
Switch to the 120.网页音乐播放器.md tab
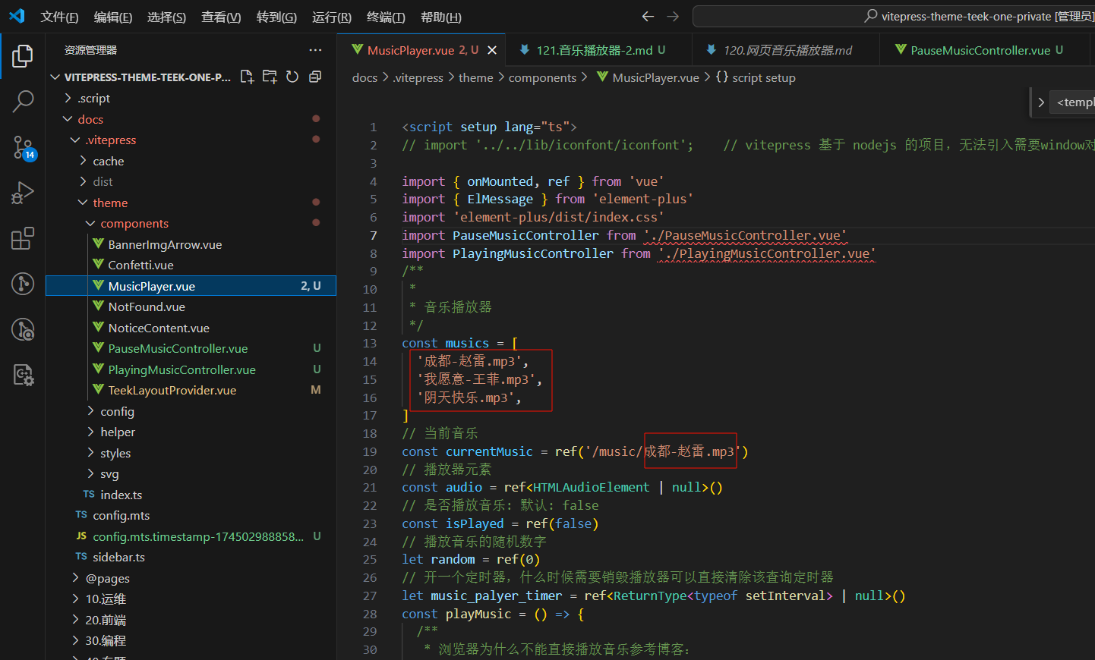click(x=786, y=50)
